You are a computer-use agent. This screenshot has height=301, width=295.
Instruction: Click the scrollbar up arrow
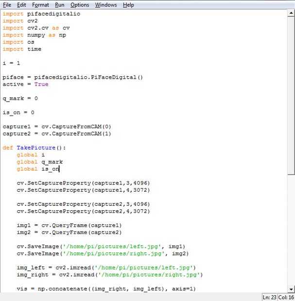point(291,13)
